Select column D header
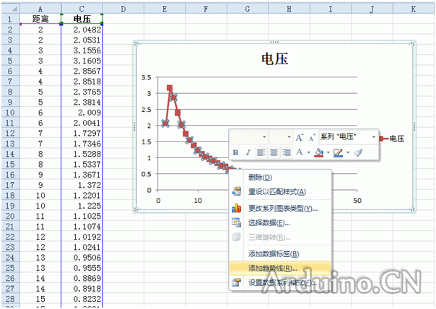Image resolution: width=436 pixels, height=309 pixels. tap(123, 9)
